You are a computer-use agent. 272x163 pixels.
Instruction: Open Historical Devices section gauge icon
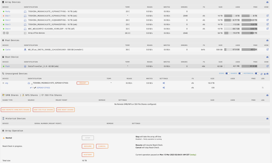(x=267, y=119)
